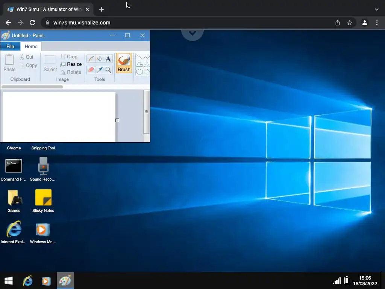Click the canvas resize handle square
The image size is (385, 289).
pyautogui.click(x=117, y=120)
